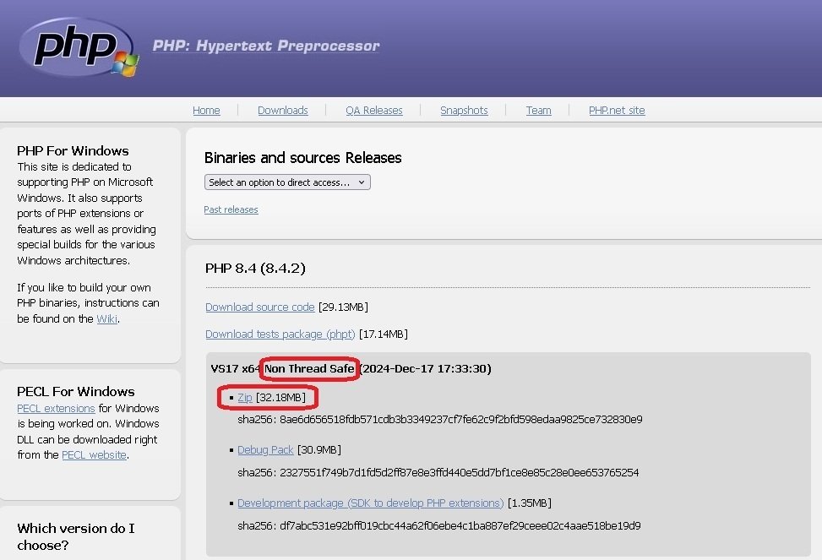Download the Debug Pack
The image size is (822, 560).
(265, 449)
